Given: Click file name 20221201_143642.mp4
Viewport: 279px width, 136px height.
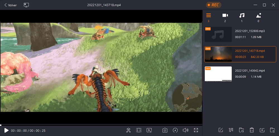Looking at the screenshot, I should coord(250,71).
